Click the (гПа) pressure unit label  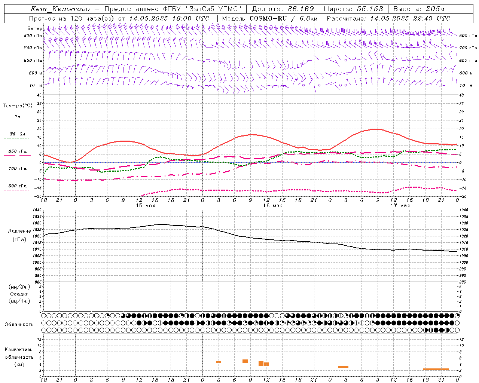click(x=19, y=239)
